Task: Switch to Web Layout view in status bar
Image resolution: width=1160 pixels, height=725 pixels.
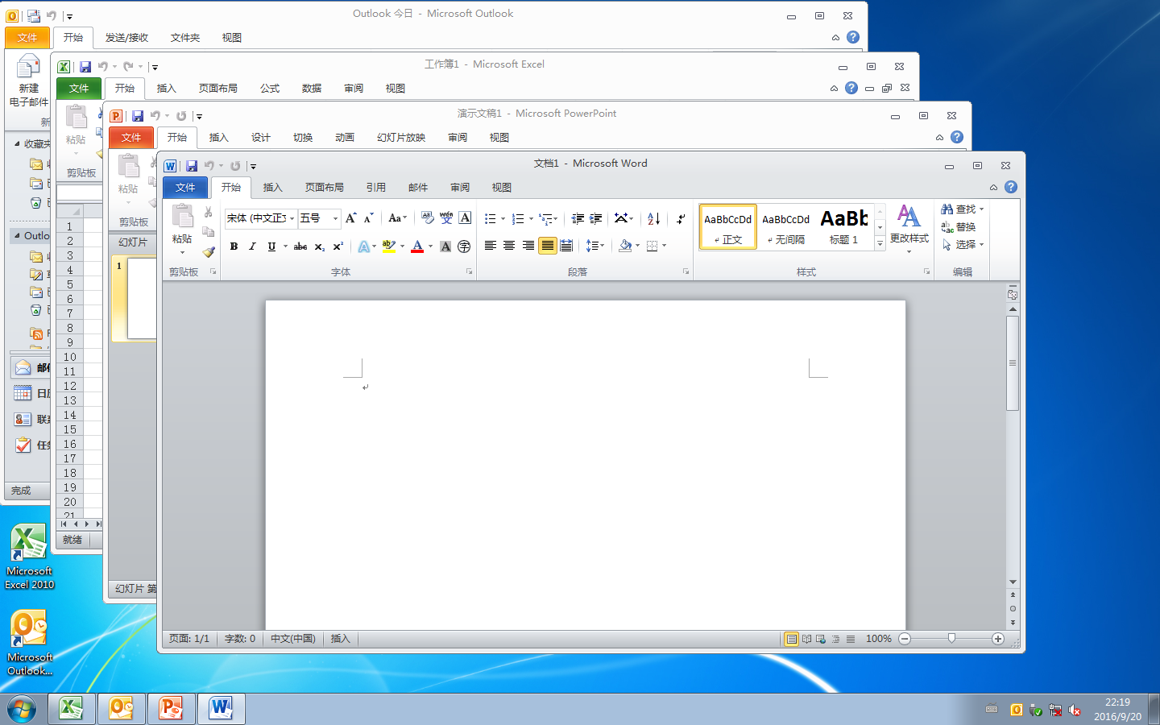Action: 821,639
